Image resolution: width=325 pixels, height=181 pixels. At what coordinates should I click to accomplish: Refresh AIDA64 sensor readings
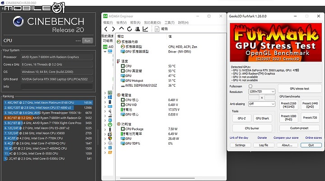point(130,29)
